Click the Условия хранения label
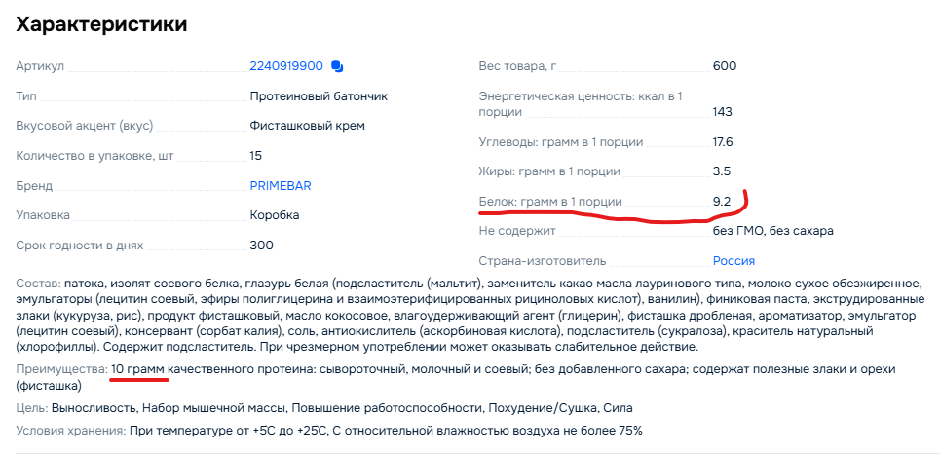 point(69,430)
